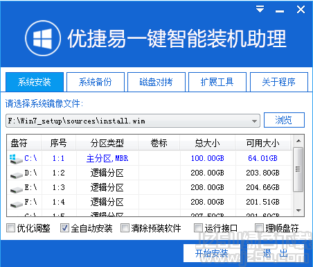The height and width of the screenshot is (267, 313).
Task: Click the 64.01GB free size cell
Action: pyautogui.click(x=262, y=158)
